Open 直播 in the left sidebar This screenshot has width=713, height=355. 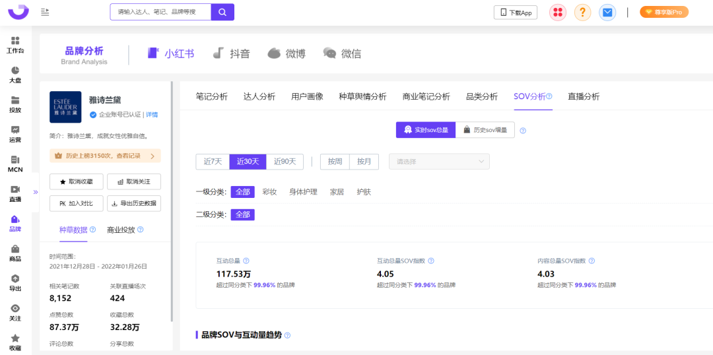[x=15, y=193]
